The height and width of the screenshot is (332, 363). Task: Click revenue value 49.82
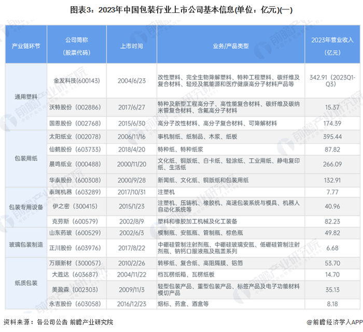tap(332, 233)
